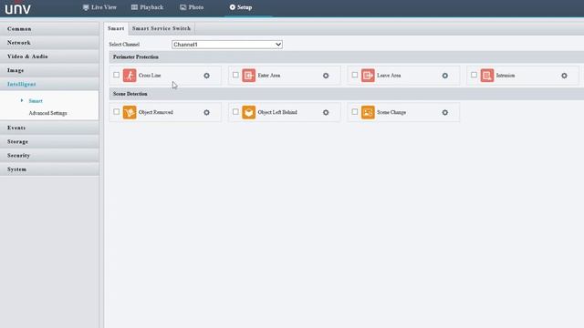Select the Setup top menu

pos(241,7)
